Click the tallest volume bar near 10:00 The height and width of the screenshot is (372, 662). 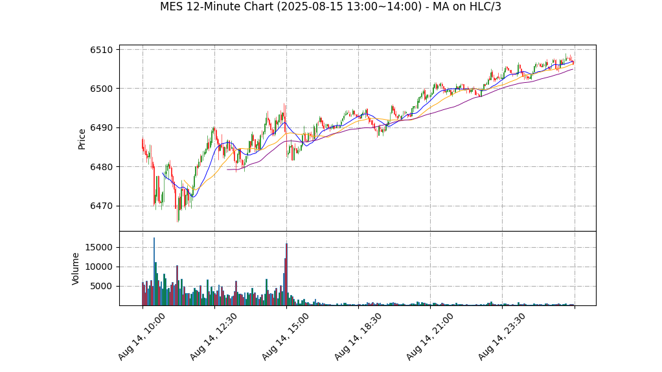154,272
